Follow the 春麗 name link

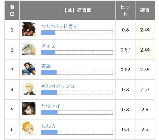pos(46,66)
